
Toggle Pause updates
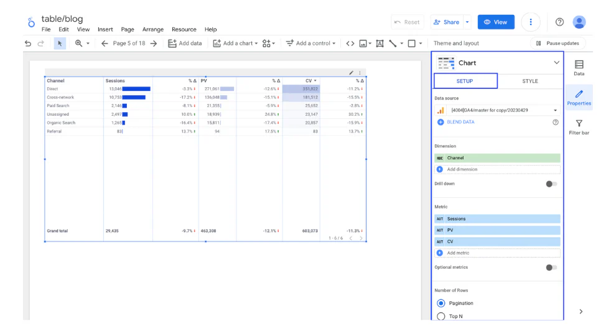[558, 43]
